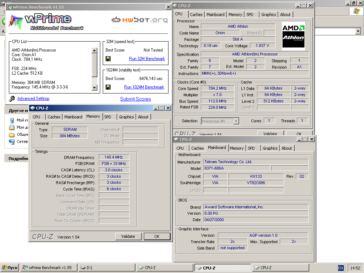The width and height of the screenshot is (364, 273).
Task: Click the Multiplier x 7.0 field
Action: pyautogui.click(x=218, y=95)
